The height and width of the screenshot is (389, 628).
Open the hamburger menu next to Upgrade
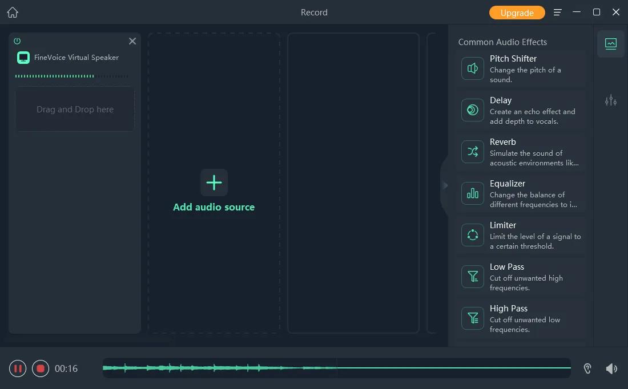[x=558, y=13]
